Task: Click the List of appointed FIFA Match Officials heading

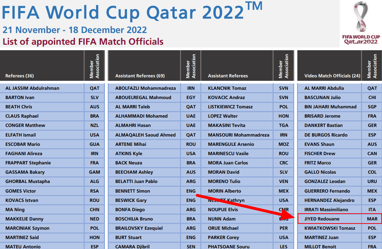Action: (83, 42)
